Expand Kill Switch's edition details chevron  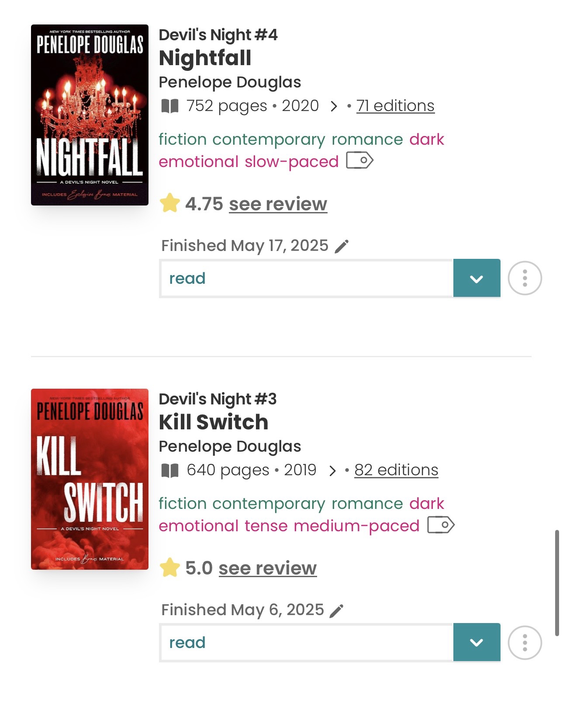click(x=332, y=470)
